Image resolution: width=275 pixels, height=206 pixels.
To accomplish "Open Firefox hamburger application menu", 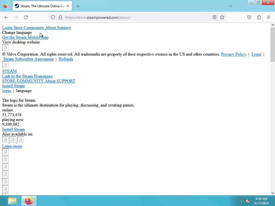I will (x=269, y=17).
